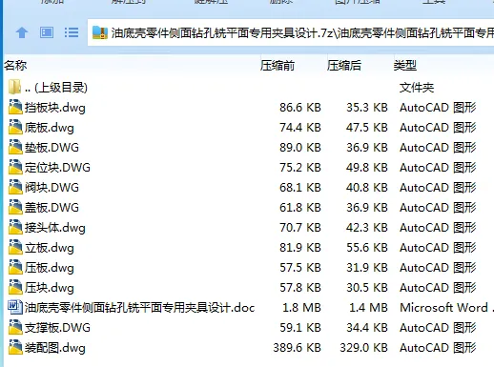The height and width of the screenshot is (367, 494).
Task: Click the 文件夹 type cell of parent directory
Action: (417, 88)
